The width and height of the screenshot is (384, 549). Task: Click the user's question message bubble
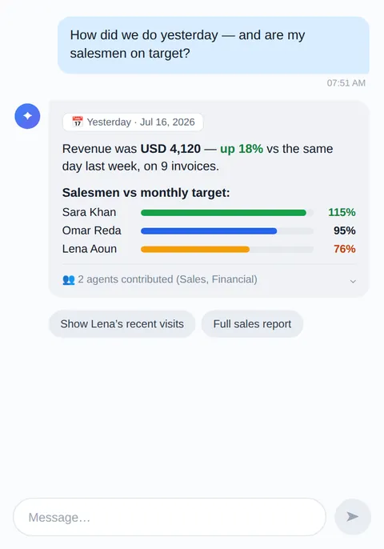214,45
